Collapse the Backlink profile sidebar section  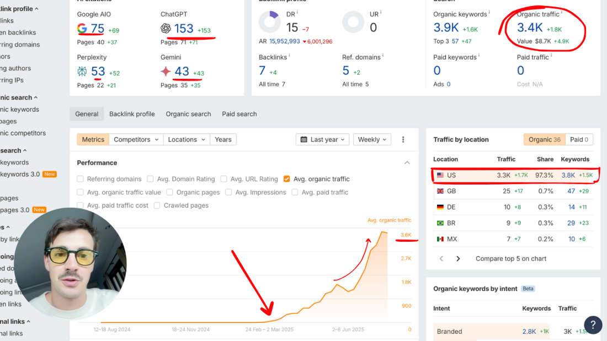(x=36, y=8)
